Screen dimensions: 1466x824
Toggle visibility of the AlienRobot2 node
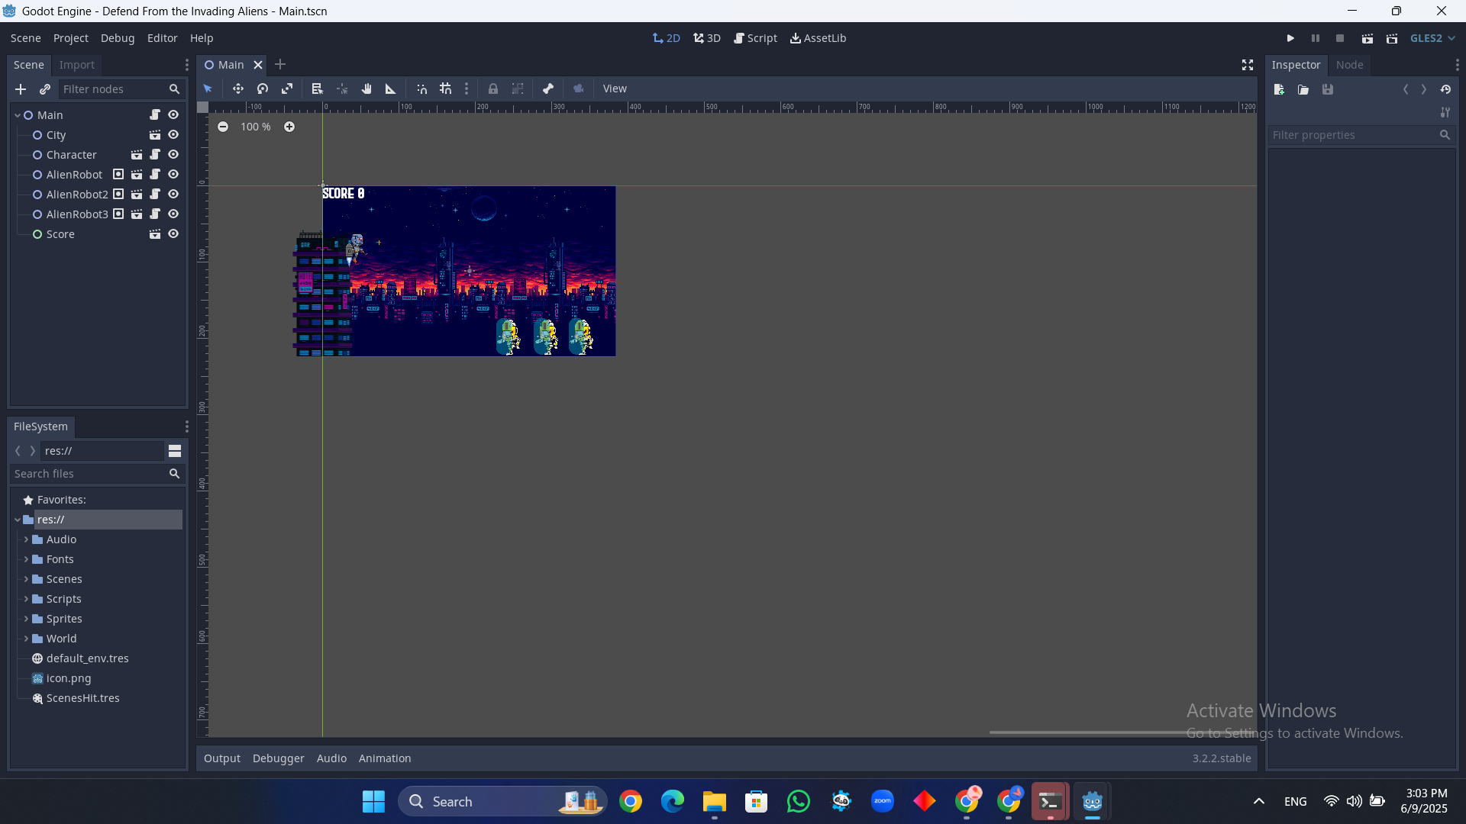(173, 195)
